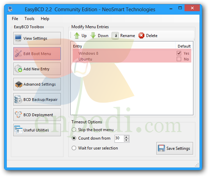Click the Advanced Settings chip icon
The width and height of the screenshot is (209, 177).
[x=19, y=84]
